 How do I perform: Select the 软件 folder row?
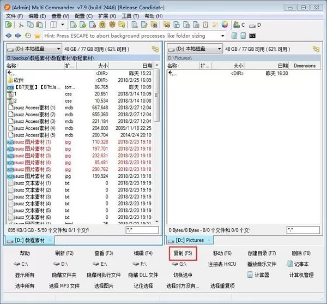[x=80, y=80]
